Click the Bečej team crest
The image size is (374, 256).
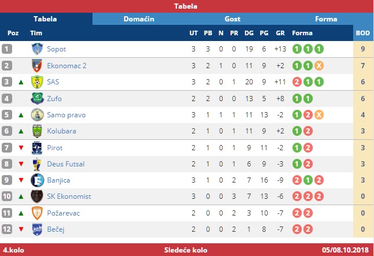click(x=37, y=229)
